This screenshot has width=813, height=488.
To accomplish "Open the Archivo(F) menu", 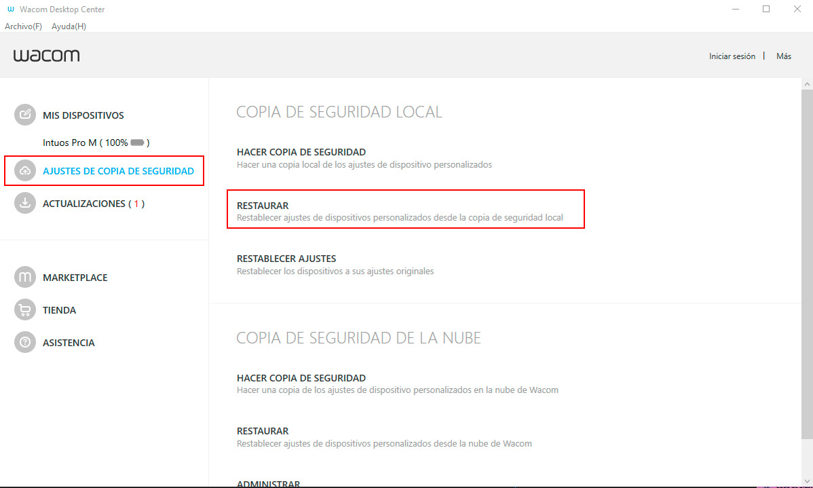I will point(23,26).
